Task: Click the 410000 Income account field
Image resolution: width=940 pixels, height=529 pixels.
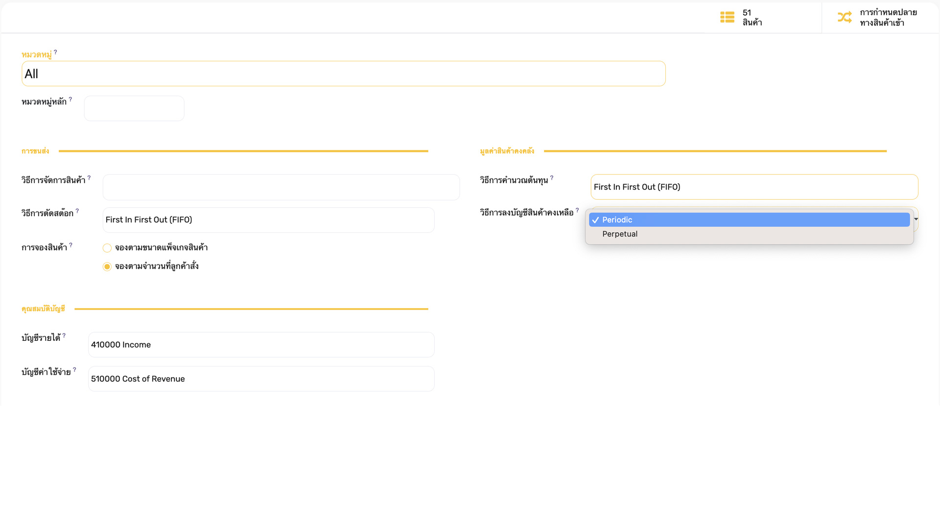Action: click(x=261, y=345)
